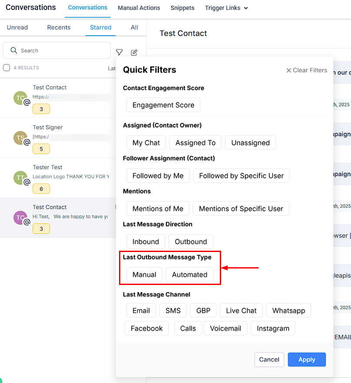The width and height of the screenshot is (351, 383).
Task: Switch to the Recents tab
Action: 59,27
